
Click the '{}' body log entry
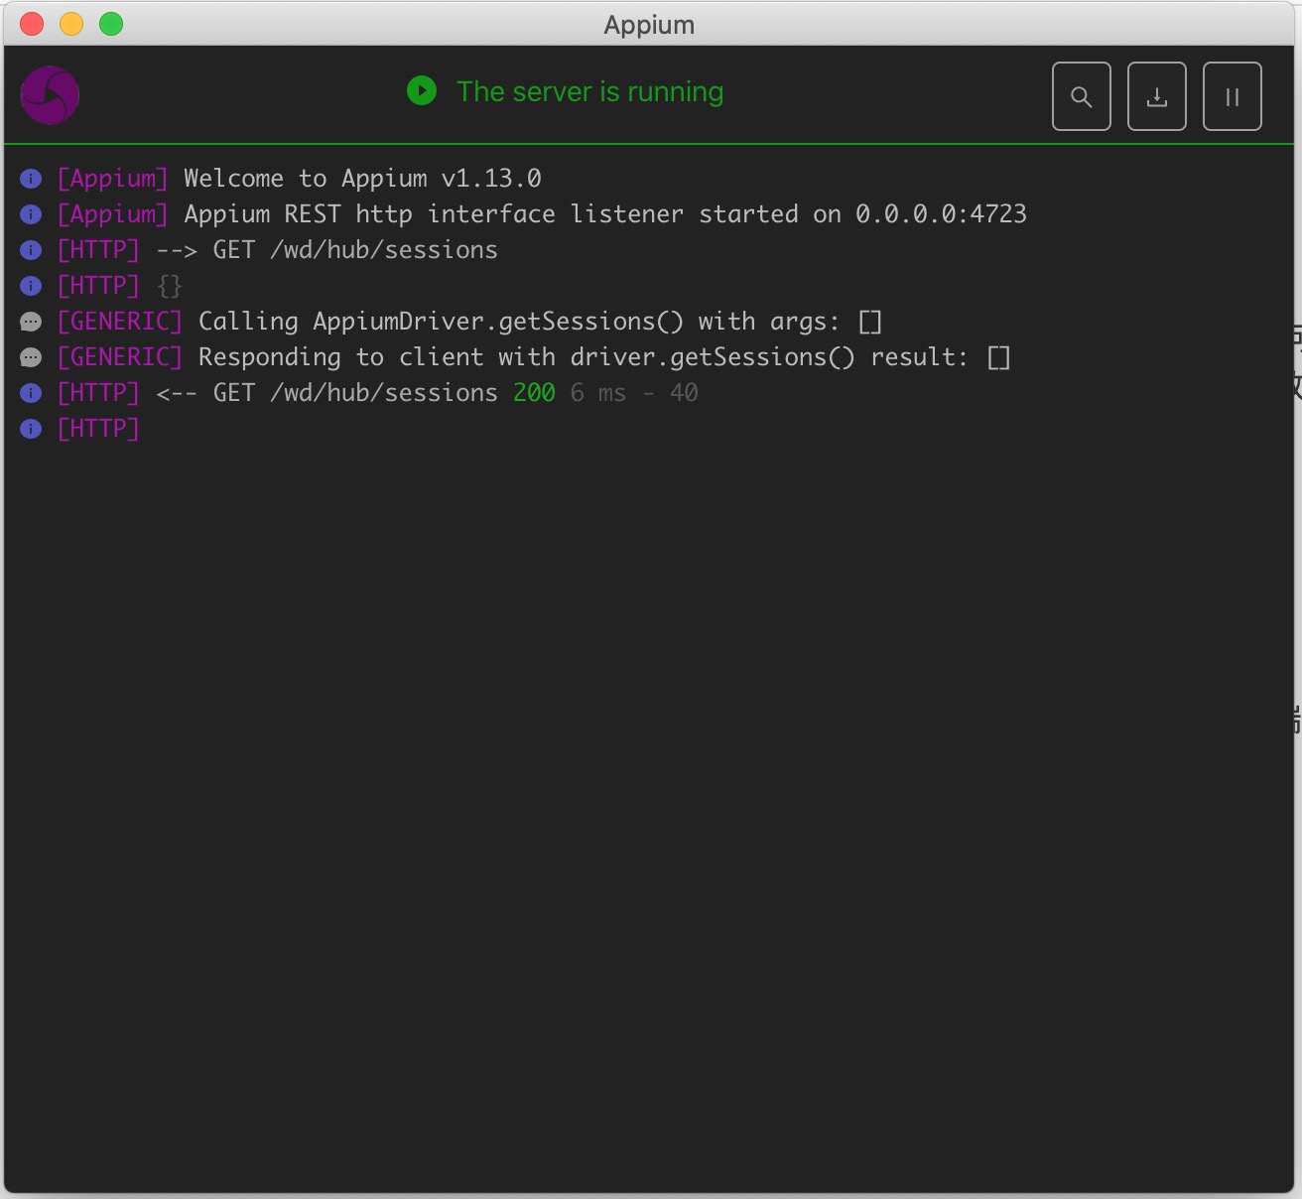click(170, 286)
